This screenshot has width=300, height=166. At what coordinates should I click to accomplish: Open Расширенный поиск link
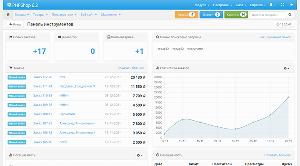click(x=275, y=37)
